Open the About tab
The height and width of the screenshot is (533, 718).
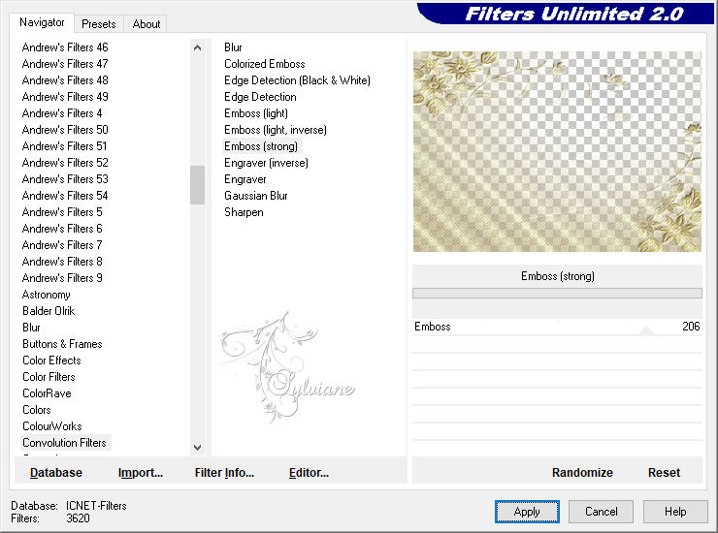pyautogui.click(x=147, y=24)
